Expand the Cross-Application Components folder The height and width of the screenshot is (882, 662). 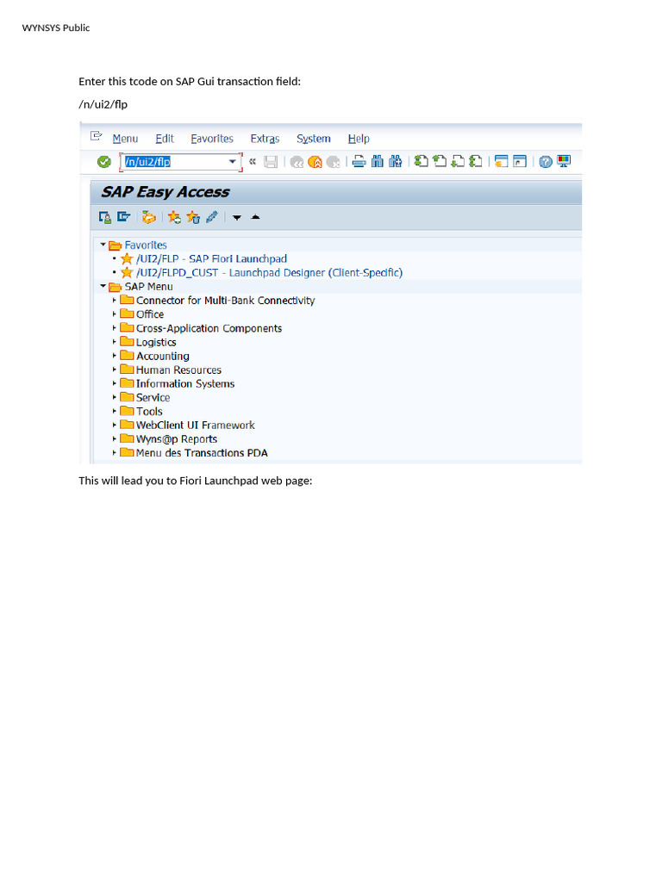point(115,328)
